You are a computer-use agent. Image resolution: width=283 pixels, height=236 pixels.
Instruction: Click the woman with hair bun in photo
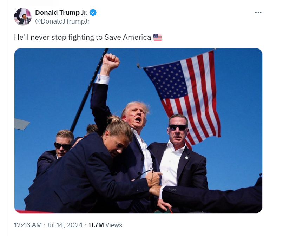[x=90, y=163]
